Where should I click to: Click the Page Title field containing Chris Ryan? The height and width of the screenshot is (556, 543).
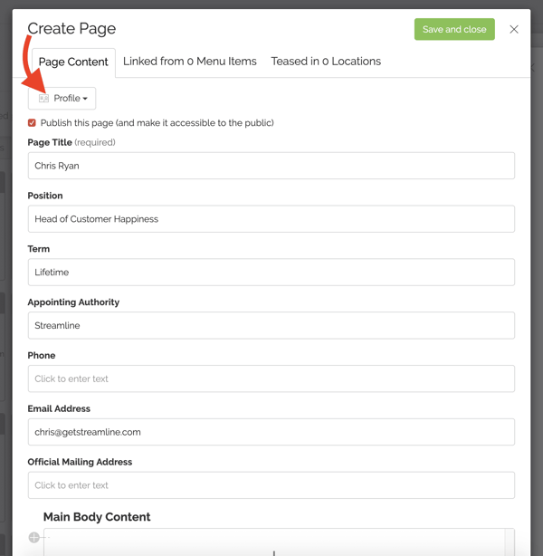[x=271, y=166]
